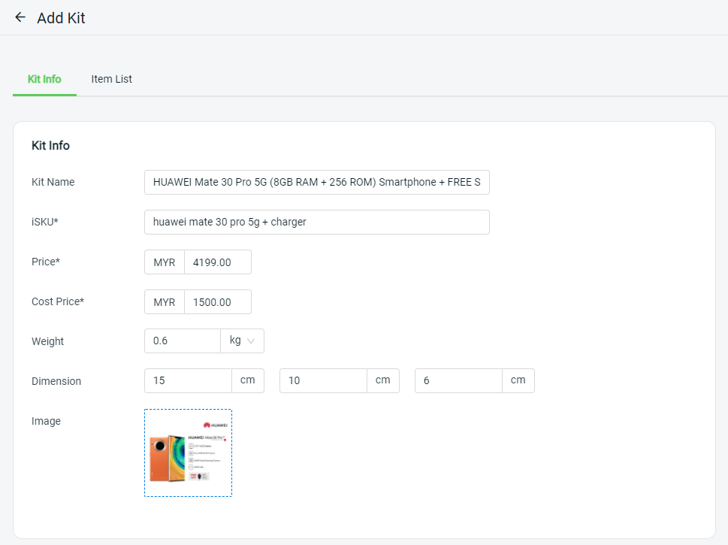Click the Weight label
The width and height of the screenshot is (728, 545).
point(48,341)
